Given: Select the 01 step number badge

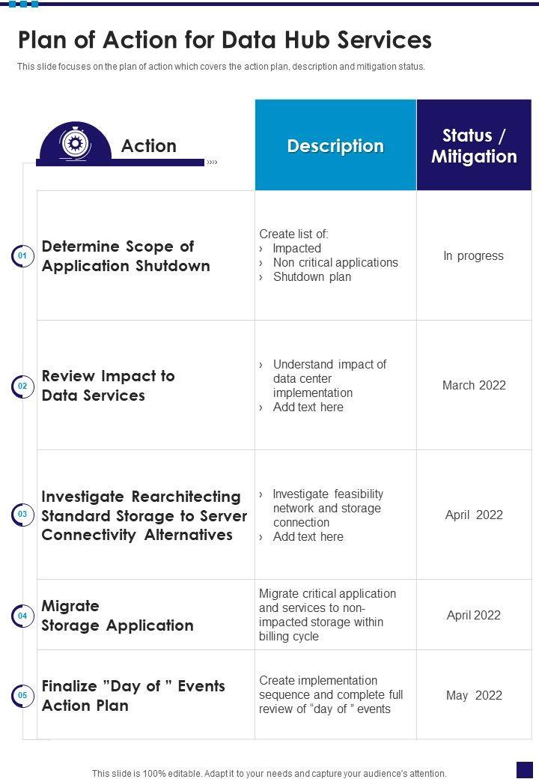Looking at the screenshot, I should pyautogui.click(x=22, y=256).
